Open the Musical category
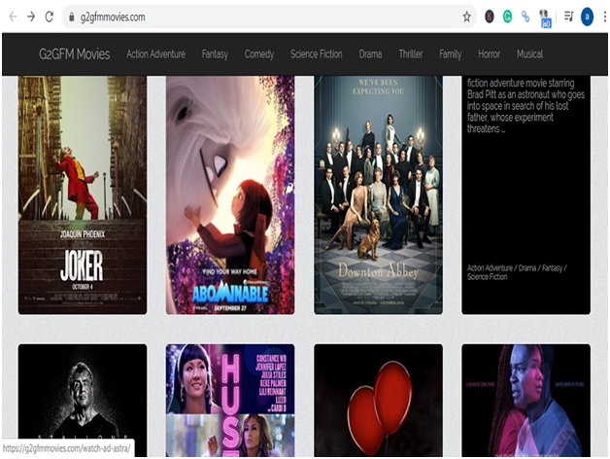610x459 pixels. click(x=529, y=53)
